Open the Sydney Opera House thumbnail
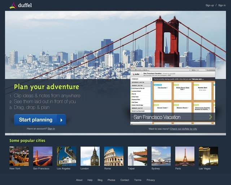 161,156
